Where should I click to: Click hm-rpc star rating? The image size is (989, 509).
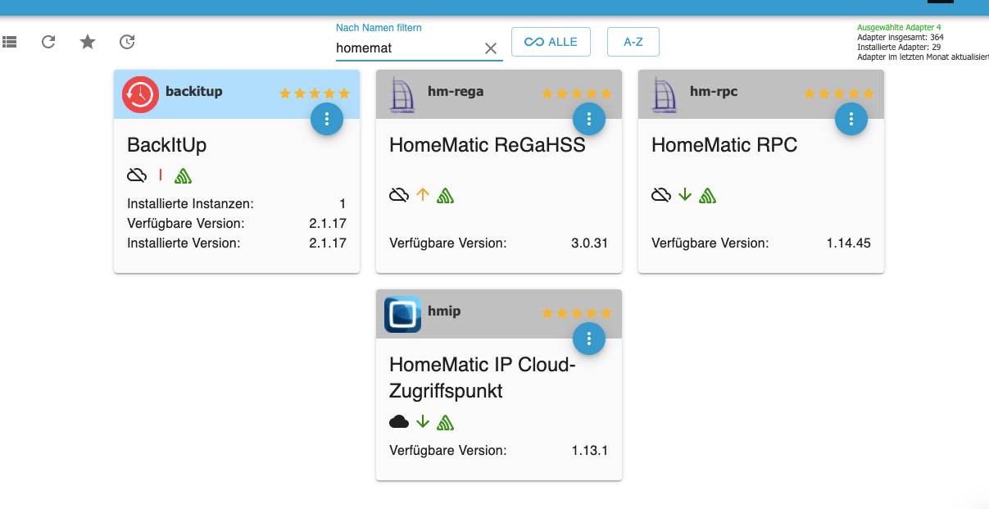click(x=839, y=93)
